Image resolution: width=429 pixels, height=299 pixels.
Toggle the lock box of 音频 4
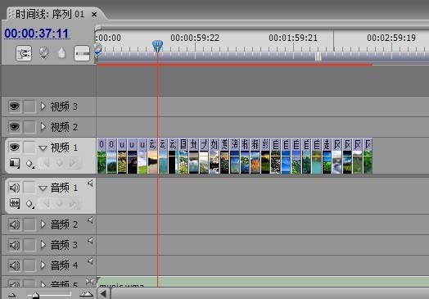coord(29,265)
